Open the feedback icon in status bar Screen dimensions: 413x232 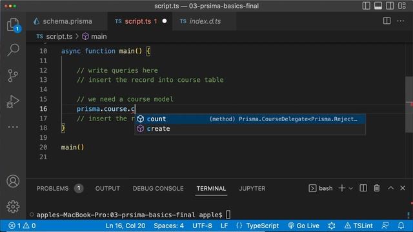pos(385,226)
